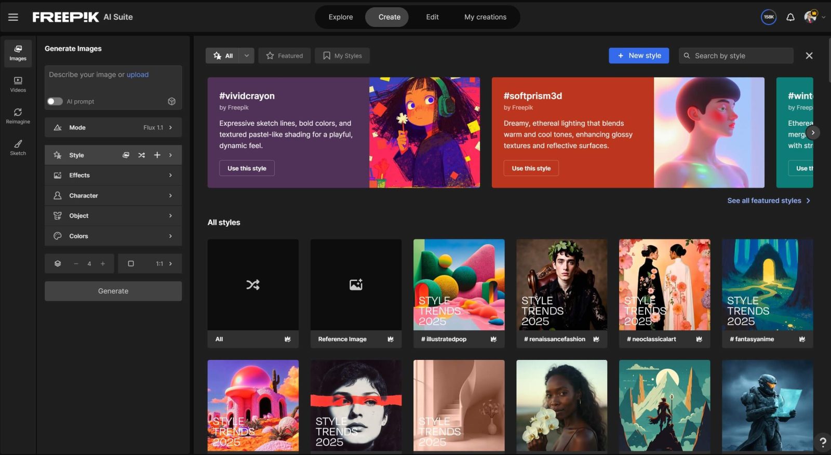Click the random style shuffle icon in Style row

(x=141, y=155)
